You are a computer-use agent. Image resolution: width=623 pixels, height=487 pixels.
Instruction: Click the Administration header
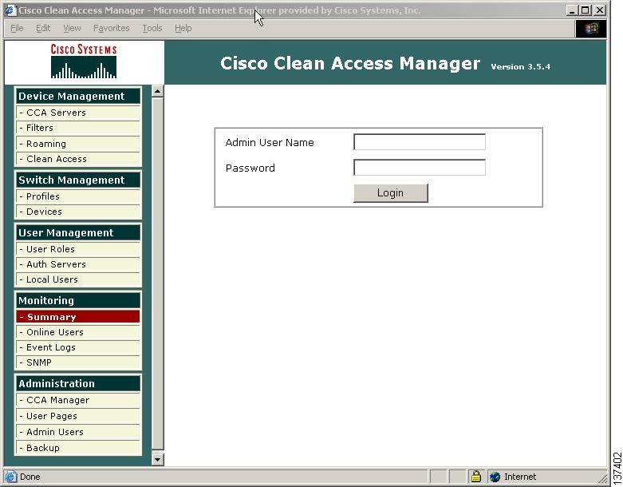(78, 384)
